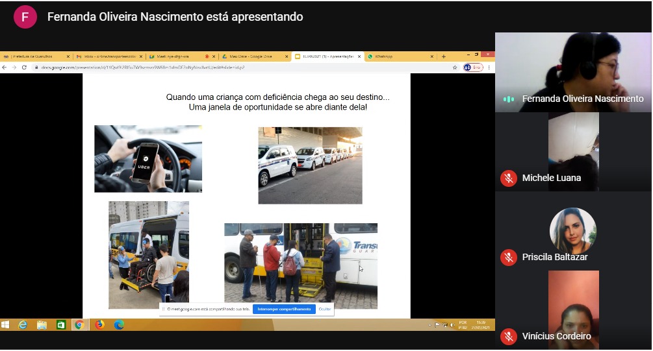
Task: Open the browser profile Erro menu
Action: (472, 67)
